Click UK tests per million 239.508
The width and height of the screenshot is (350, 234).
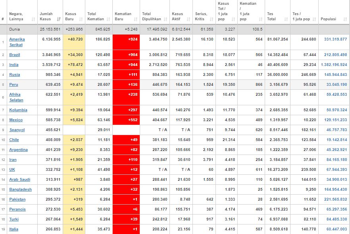(x=308, y=170)
